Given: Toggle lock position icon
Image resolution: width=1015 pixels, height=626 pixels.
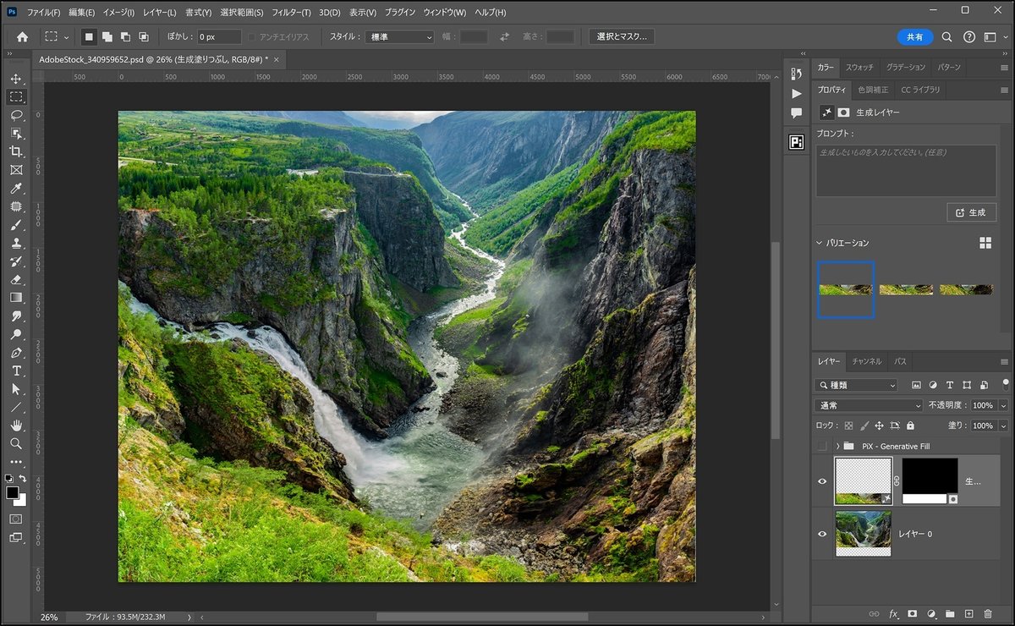Looking at the screenshot, I should [x=880, y=426].
